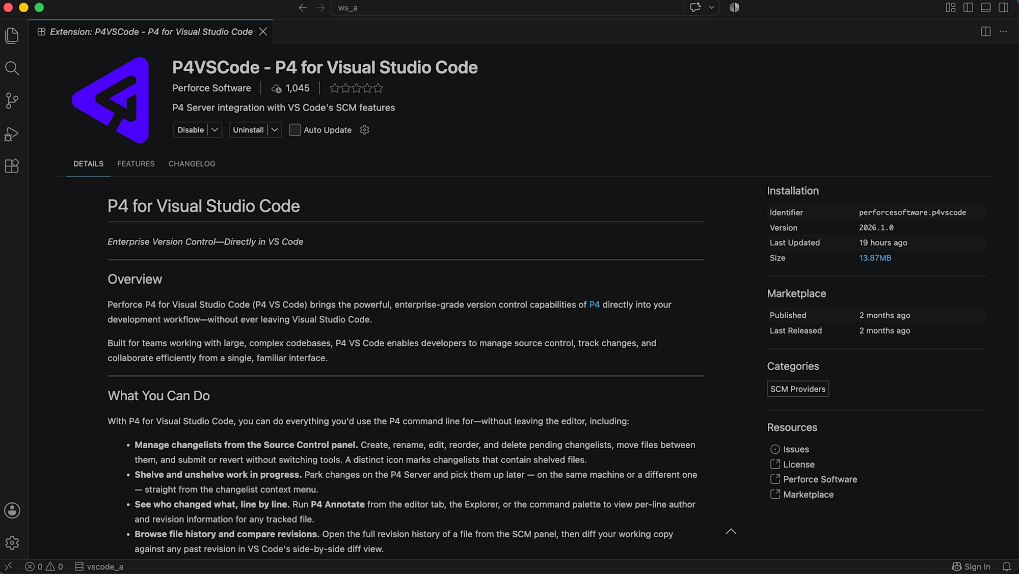Click vscode_a in the status bar
The image size is (1019, 574).
pos(99,566)
